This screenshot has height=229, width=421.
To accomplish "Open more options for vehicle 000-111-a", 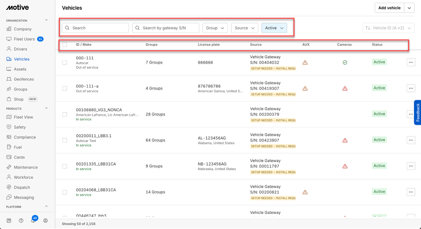I will point(411,88).
